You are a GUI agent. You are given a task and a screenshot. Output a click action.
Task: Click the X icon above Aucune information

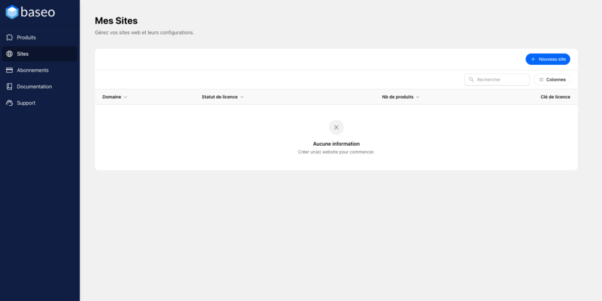point(336,127)
